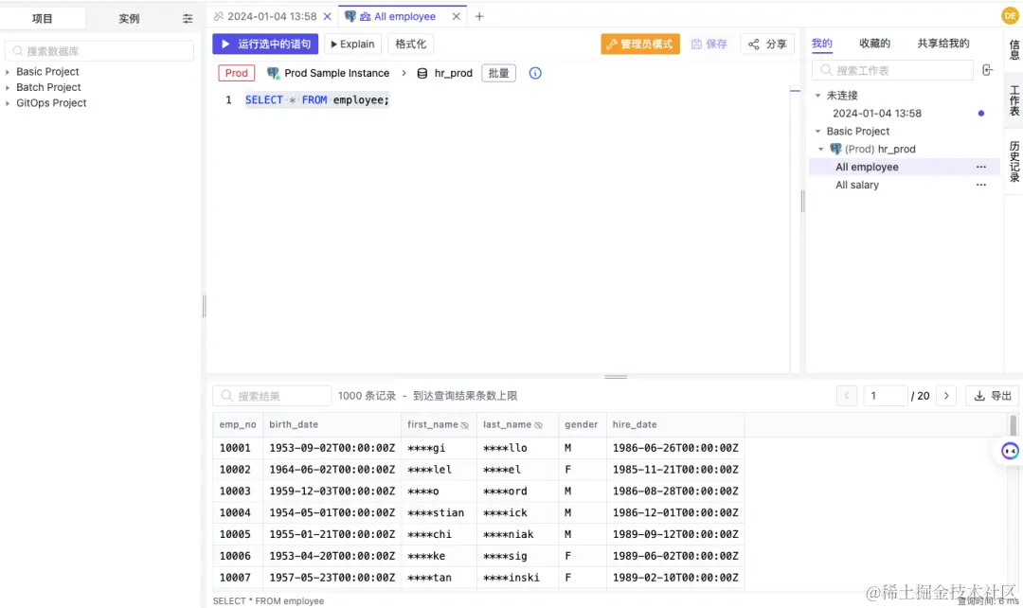
Task: Open the 信息 side panel tab
Action: tap(1014, 49)
